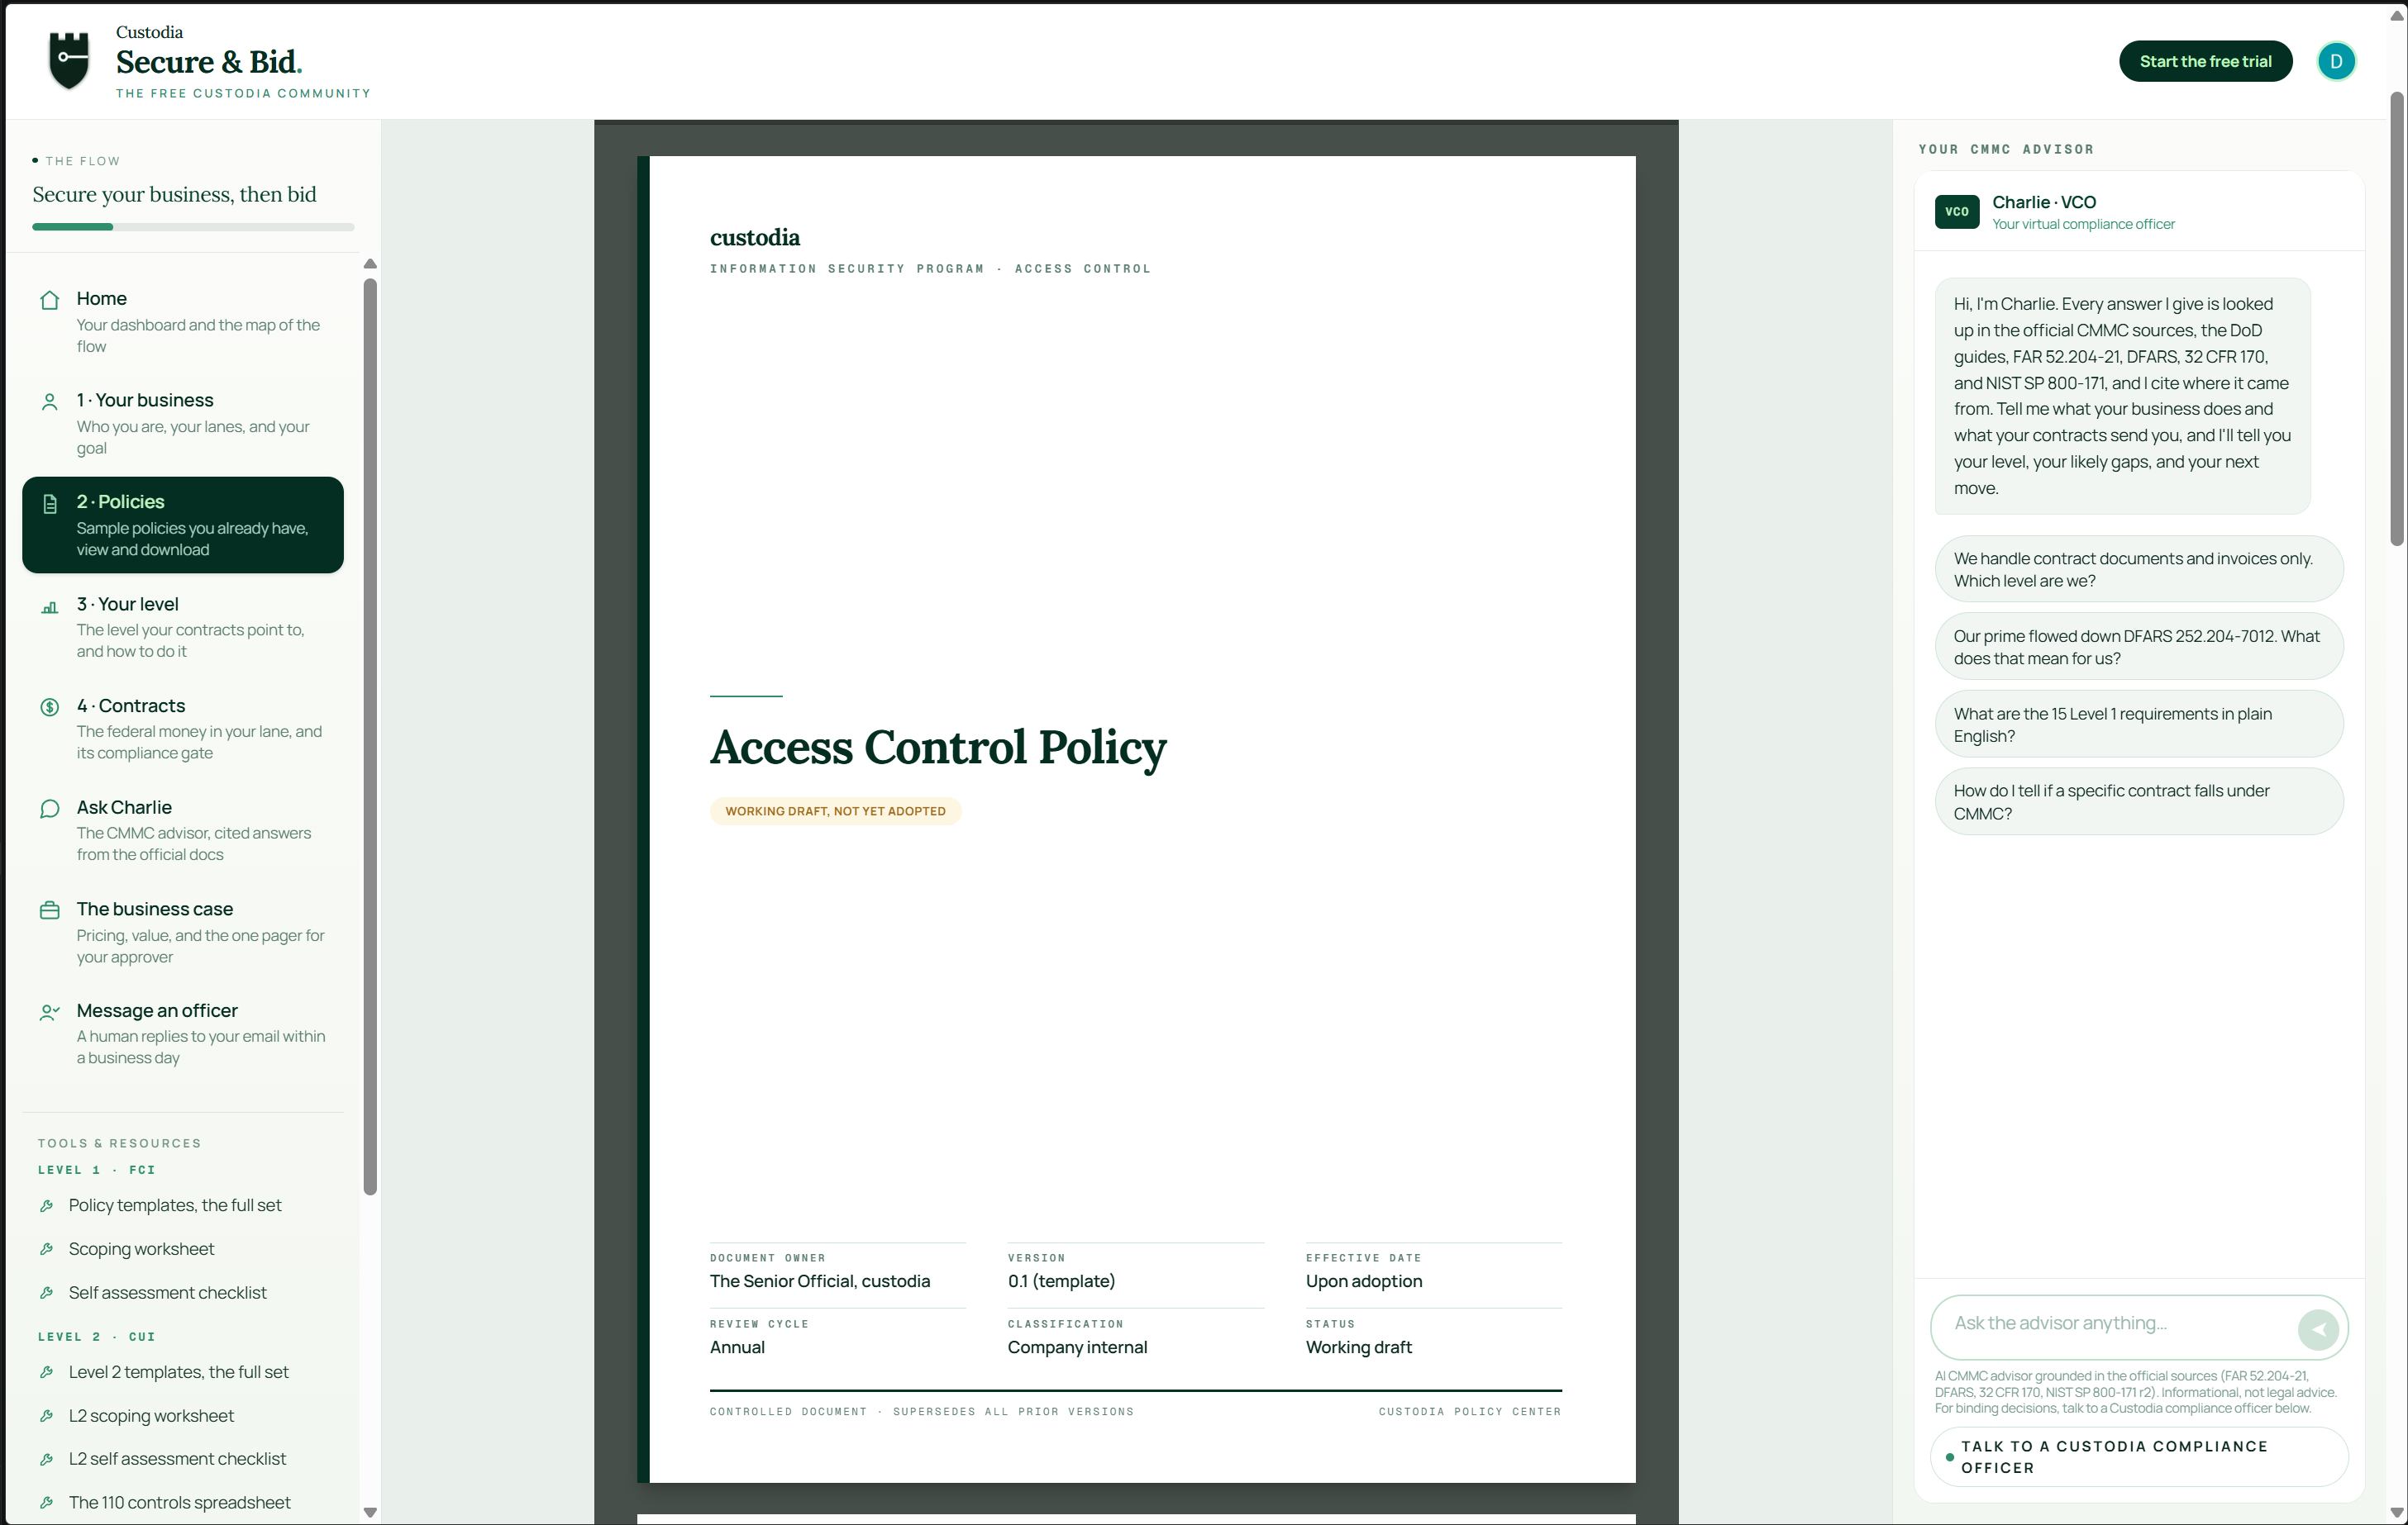
Task: Open the Home dashboard menu item
Action: [x=183, y=322]
